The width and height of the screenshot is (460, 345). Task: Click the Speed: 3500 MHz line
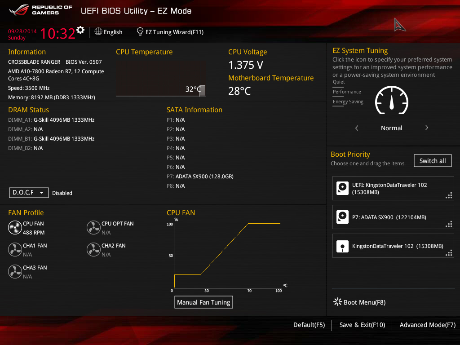[29, 88]
